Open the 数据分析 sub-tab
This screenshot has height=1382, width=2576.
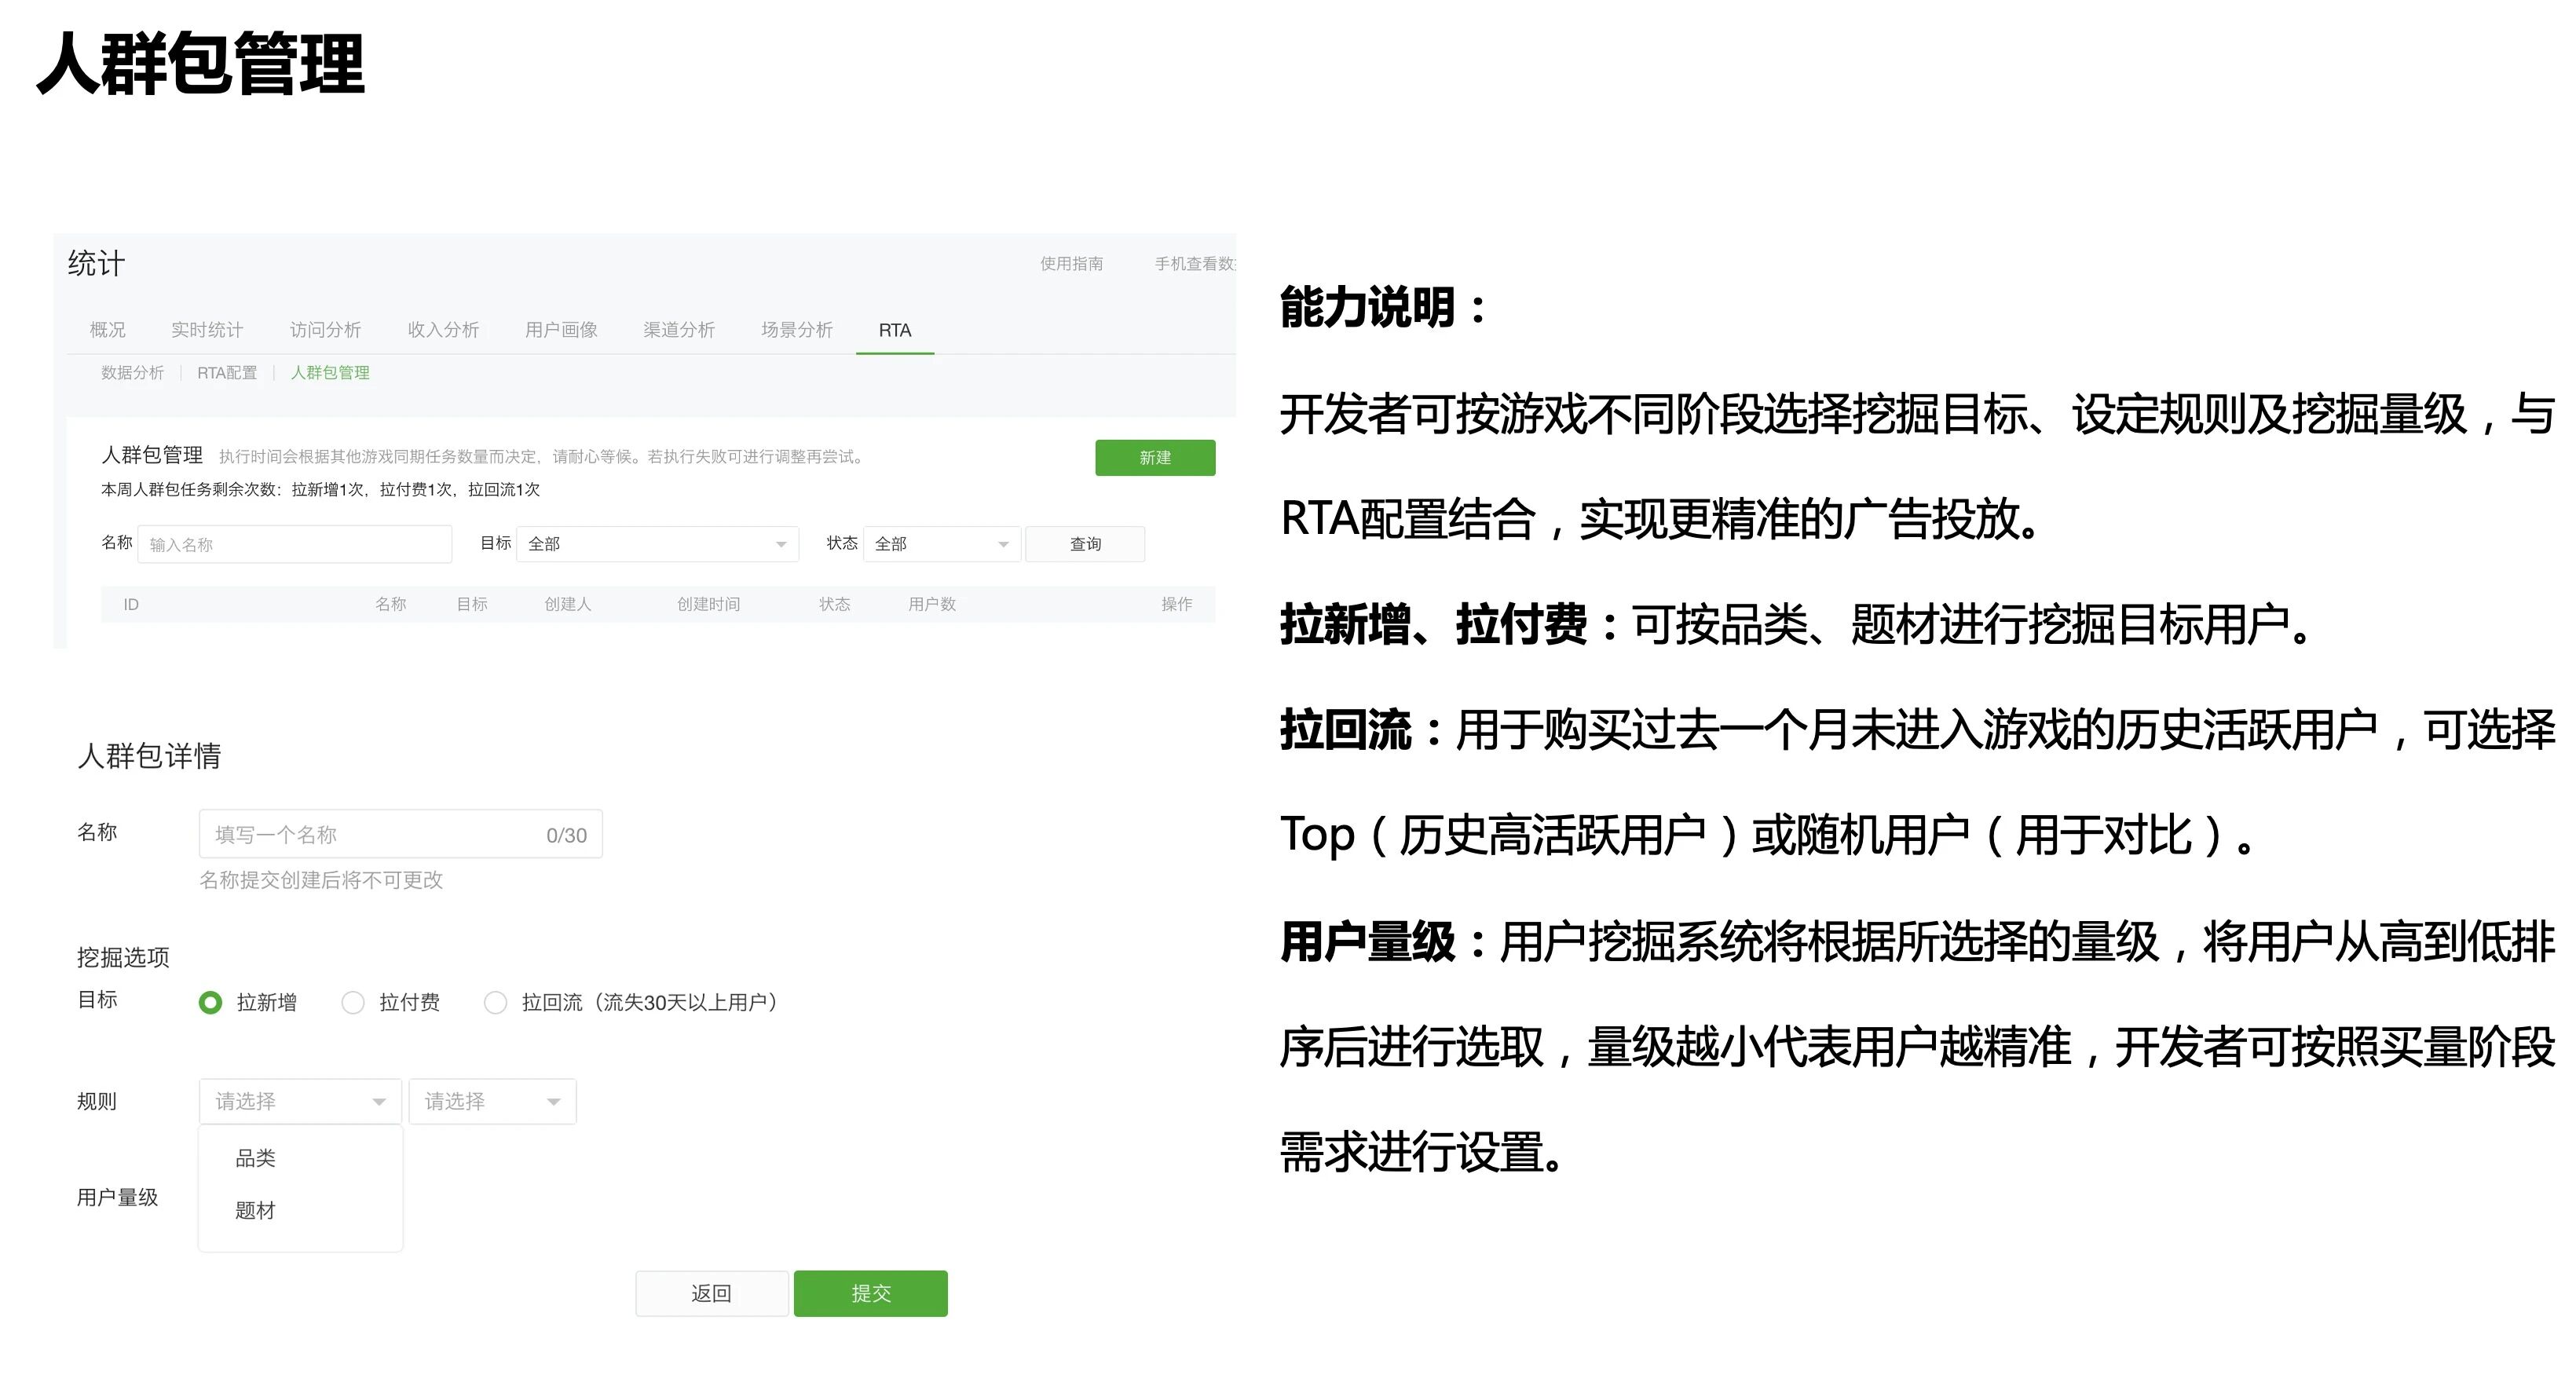point(132,373)
